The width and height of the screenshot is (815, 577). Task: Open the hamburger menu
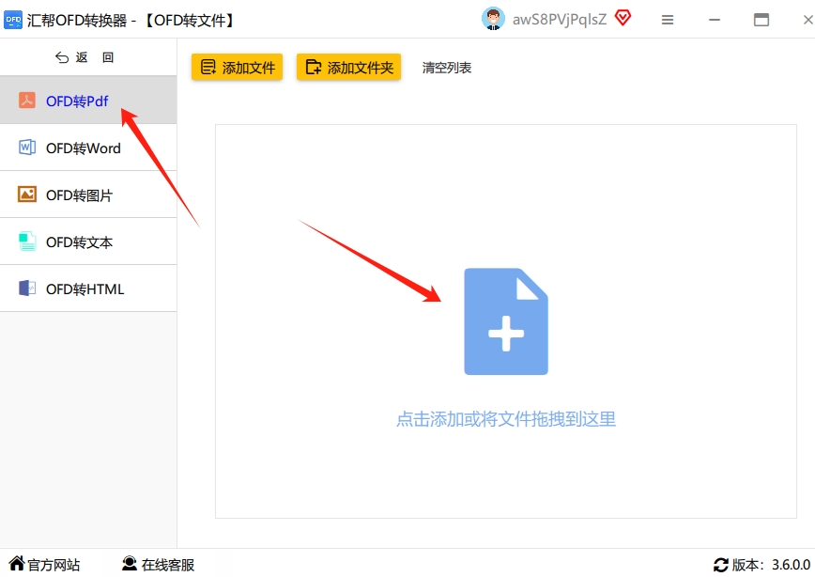click(x=668, y=20)
